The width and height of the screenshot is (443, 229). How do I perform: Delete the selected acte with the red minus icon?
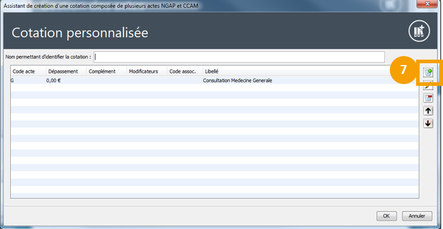(428, 98)
